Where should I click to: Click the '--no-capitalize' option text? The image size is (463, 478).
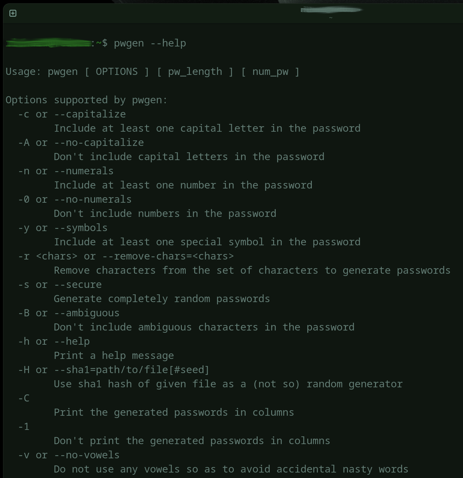(99, 143)
